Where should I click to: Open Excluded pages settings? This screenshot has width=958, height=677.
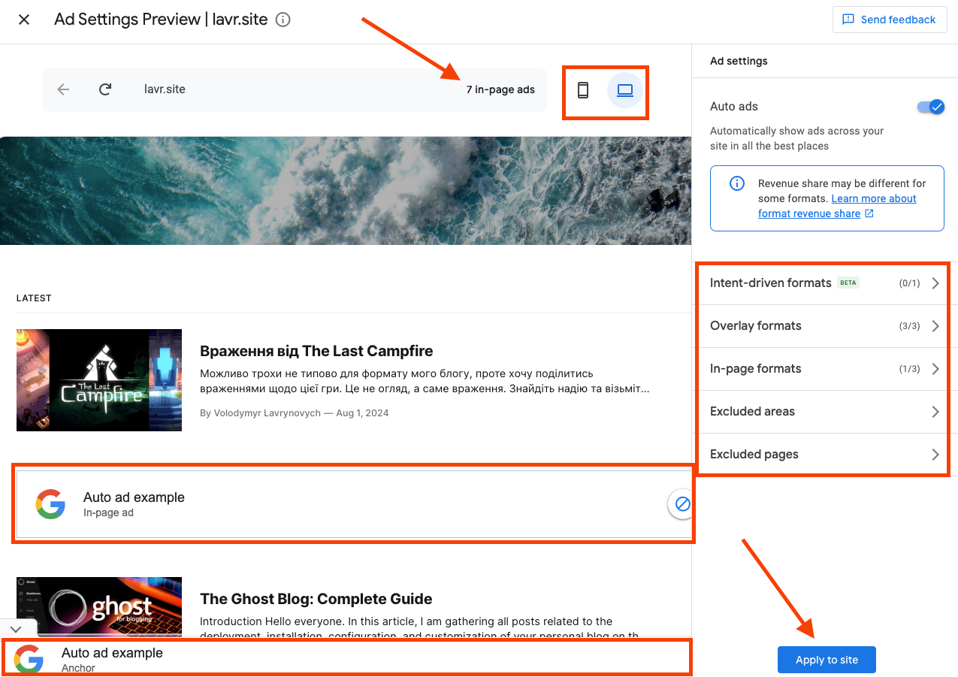click(x=824, y=455)
